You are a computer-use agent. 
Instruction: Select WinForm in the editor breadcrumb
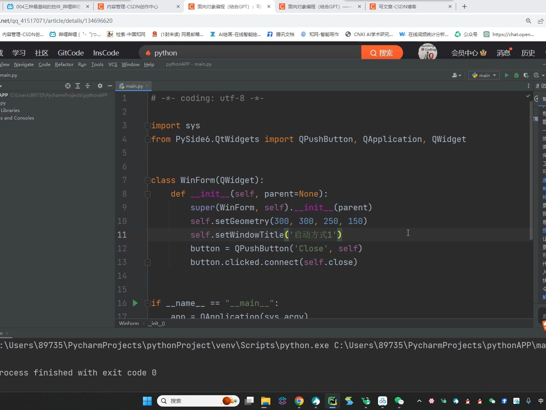129,323
